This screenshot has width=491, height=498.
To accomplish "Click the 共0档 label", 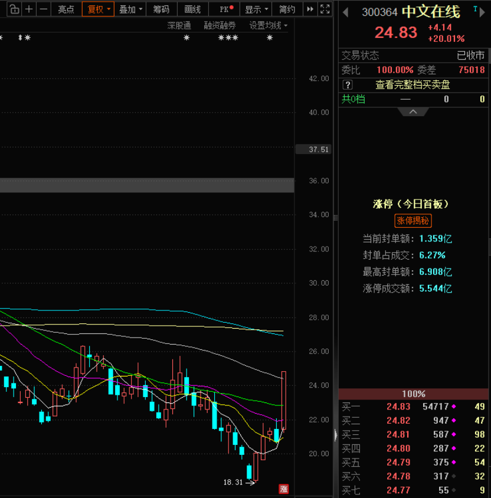I will (353, 99).
